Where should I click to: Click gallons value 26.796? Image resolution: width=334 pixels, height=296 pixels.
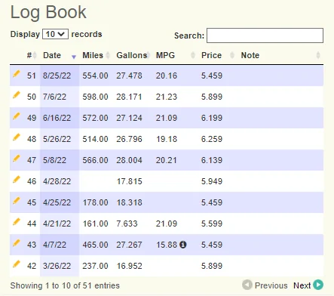[x=129, y=139]
